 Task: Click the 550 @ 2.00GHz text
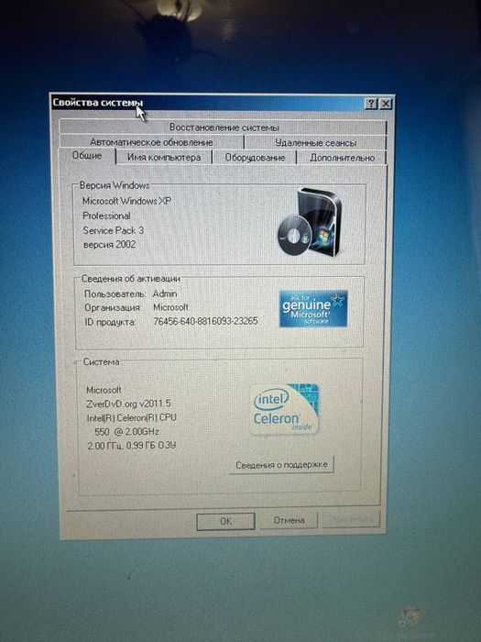(x=126, y=432)
